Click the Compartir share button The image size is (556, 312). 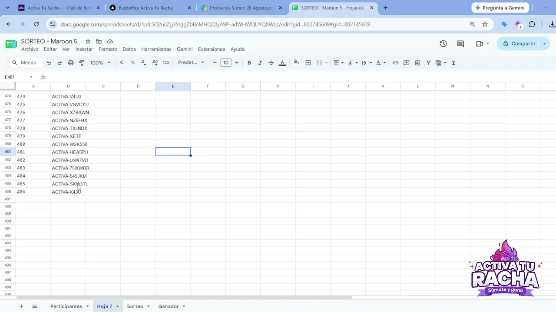point(519,44)
